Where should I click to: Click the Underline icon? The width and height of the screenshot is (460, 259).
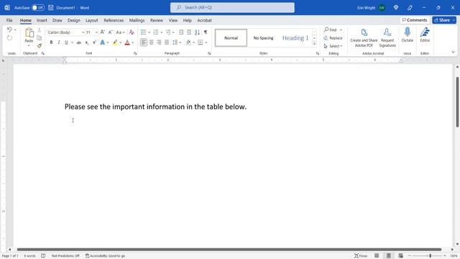click(x=66, y=42)
